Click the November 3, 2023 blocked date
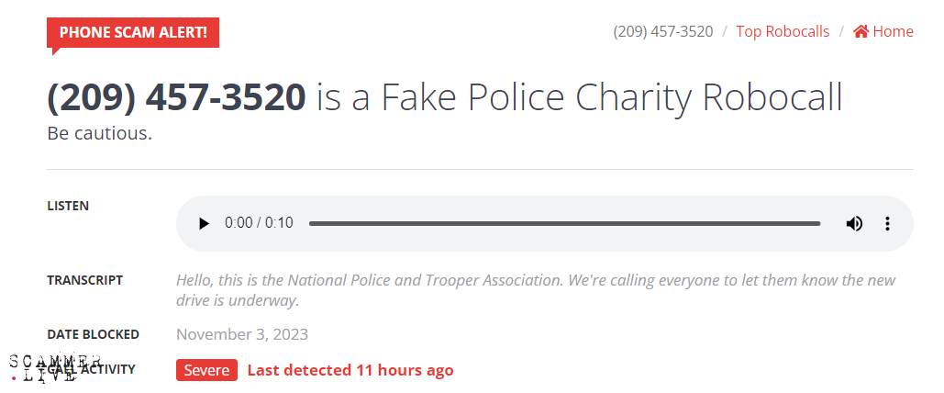Screen dimensions: 944x393 pyautogui.click(x=242, y=334)
